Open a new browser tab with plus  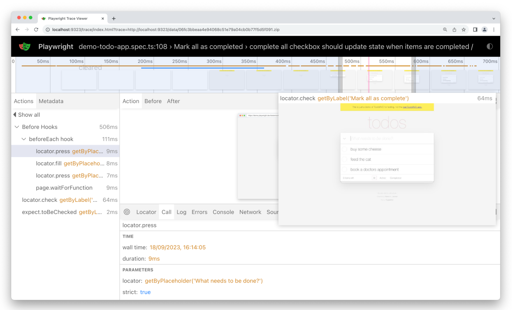(114, 18)
